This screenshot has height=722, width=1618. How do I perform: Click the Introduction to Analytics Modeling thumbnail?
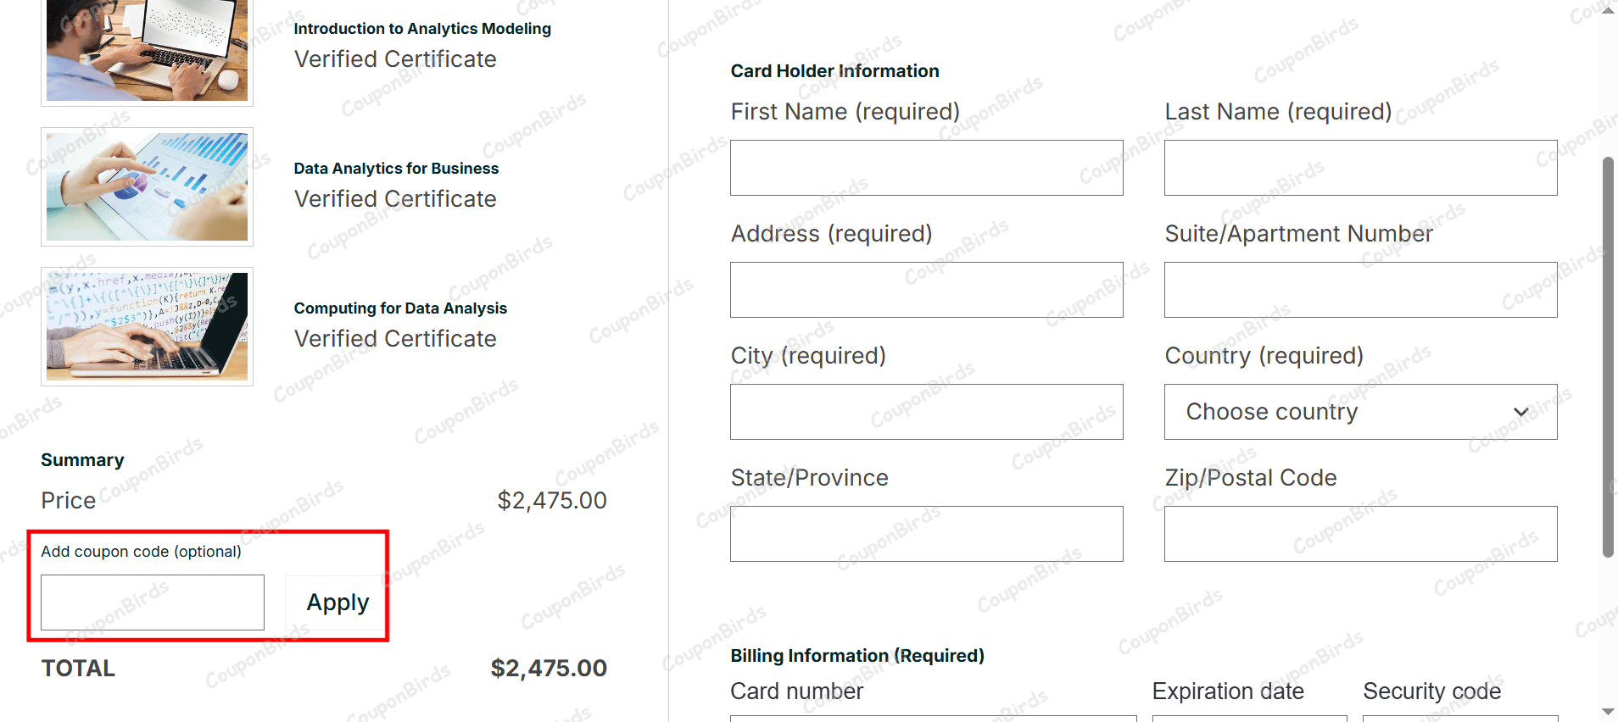coord(147,51)
